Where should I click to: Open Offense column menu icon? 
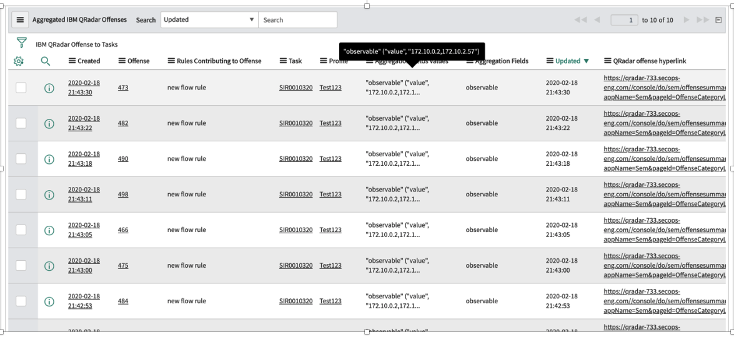click(122, 61)
